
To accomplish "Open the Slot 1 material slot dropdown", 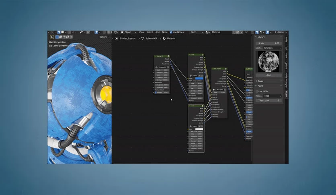I will 197,32.
